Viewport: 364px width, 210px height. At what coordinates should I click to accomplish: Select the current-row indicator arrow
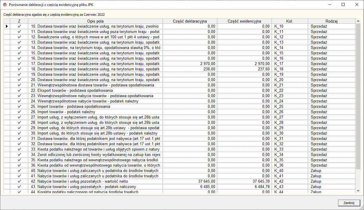pyautogui.click(x=7, y=26)
